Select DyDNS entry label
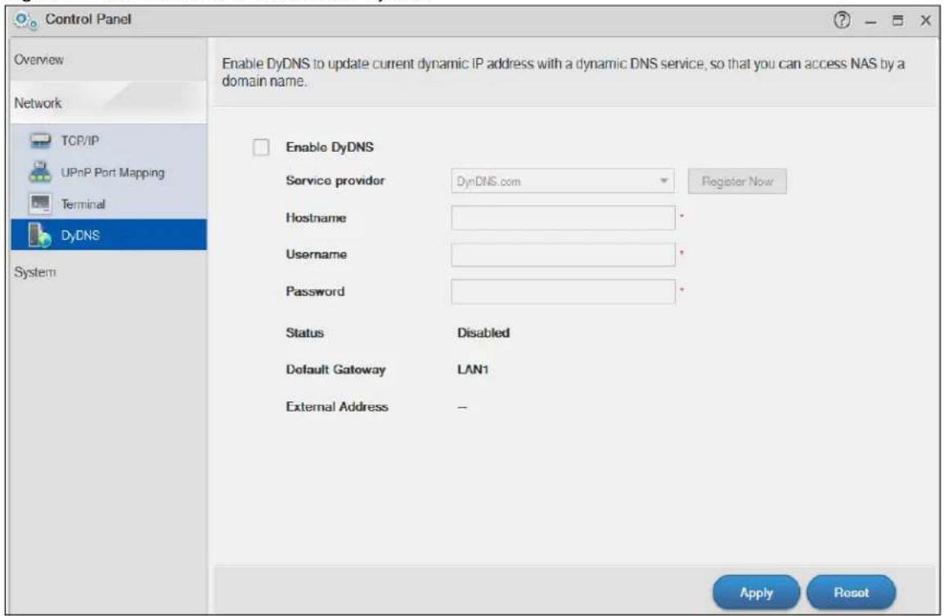 (80, 235)
